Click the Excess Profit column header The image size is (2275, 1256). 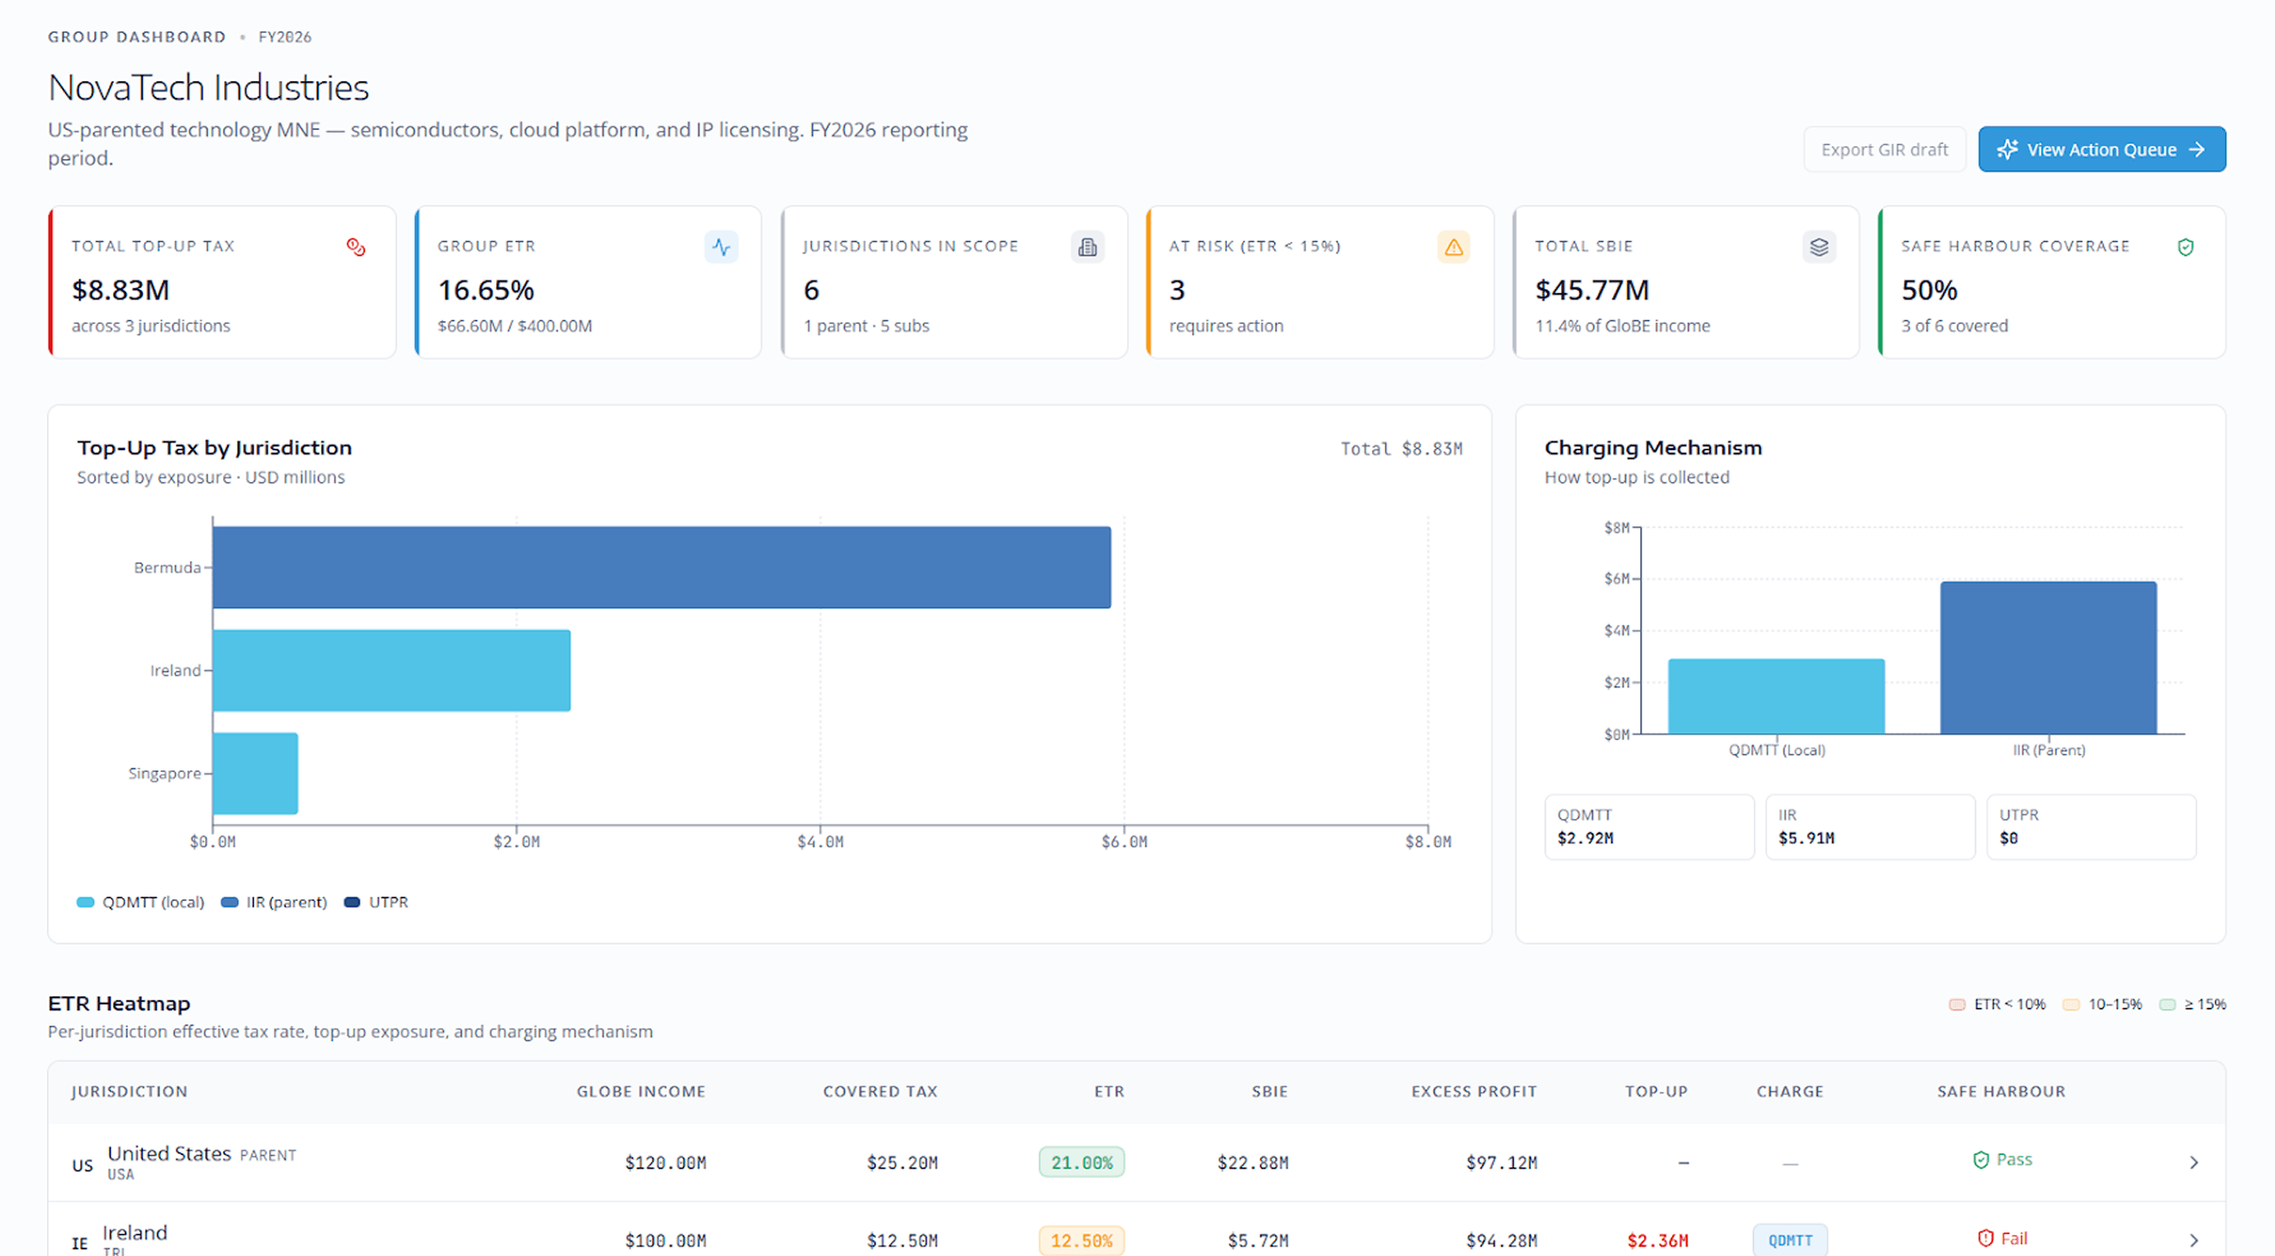click(1475, 1091)
